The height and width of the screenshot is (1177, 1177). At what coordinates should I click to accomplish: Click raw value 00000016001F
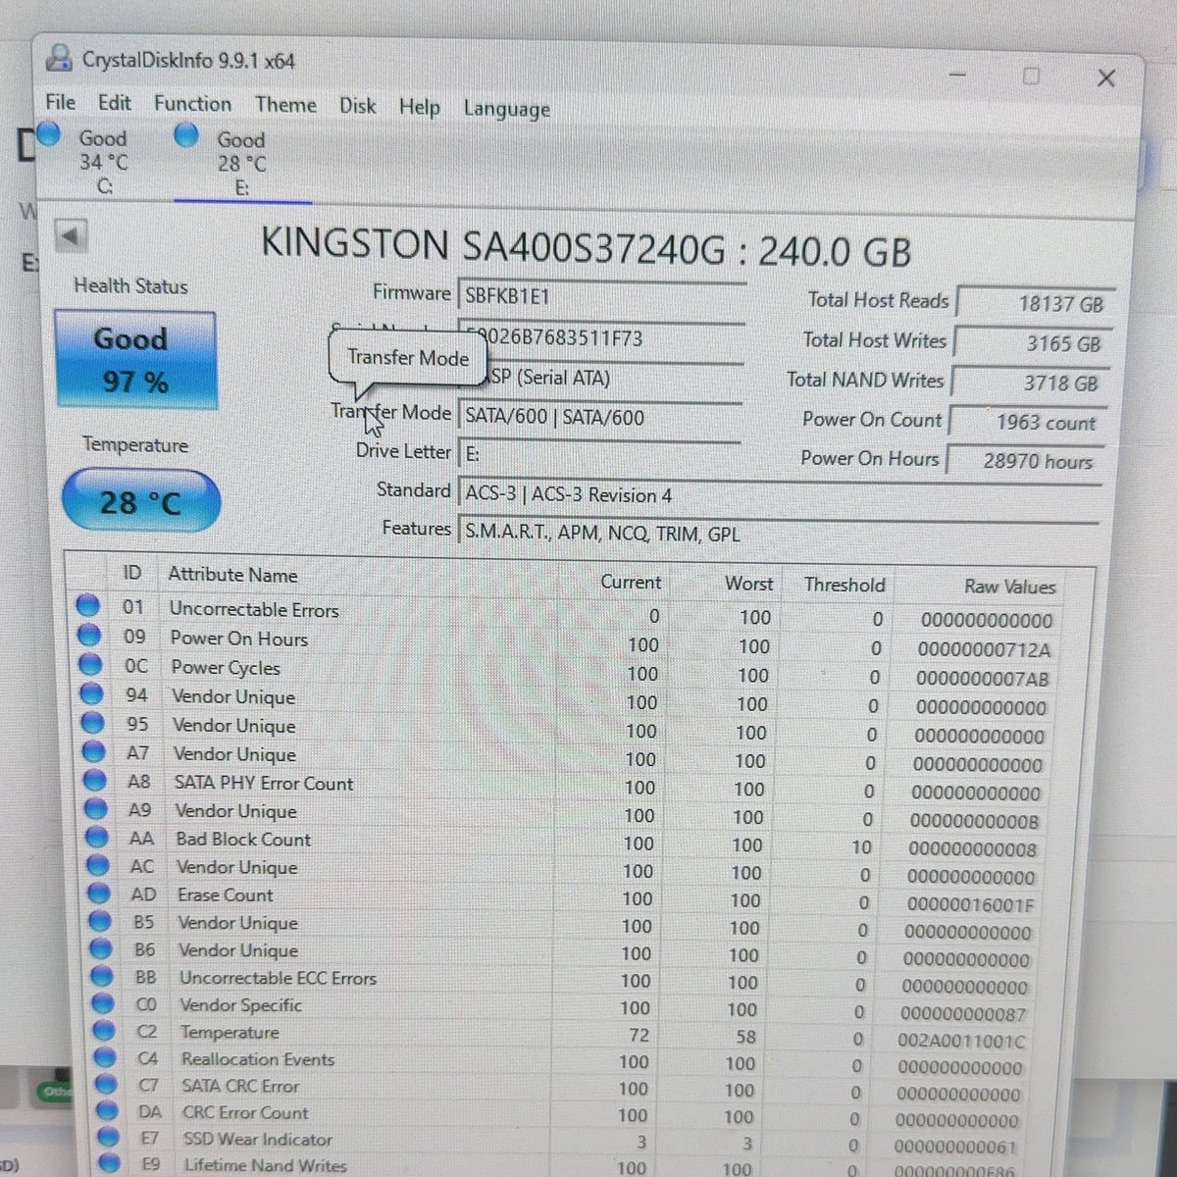(x=970, y=904)
